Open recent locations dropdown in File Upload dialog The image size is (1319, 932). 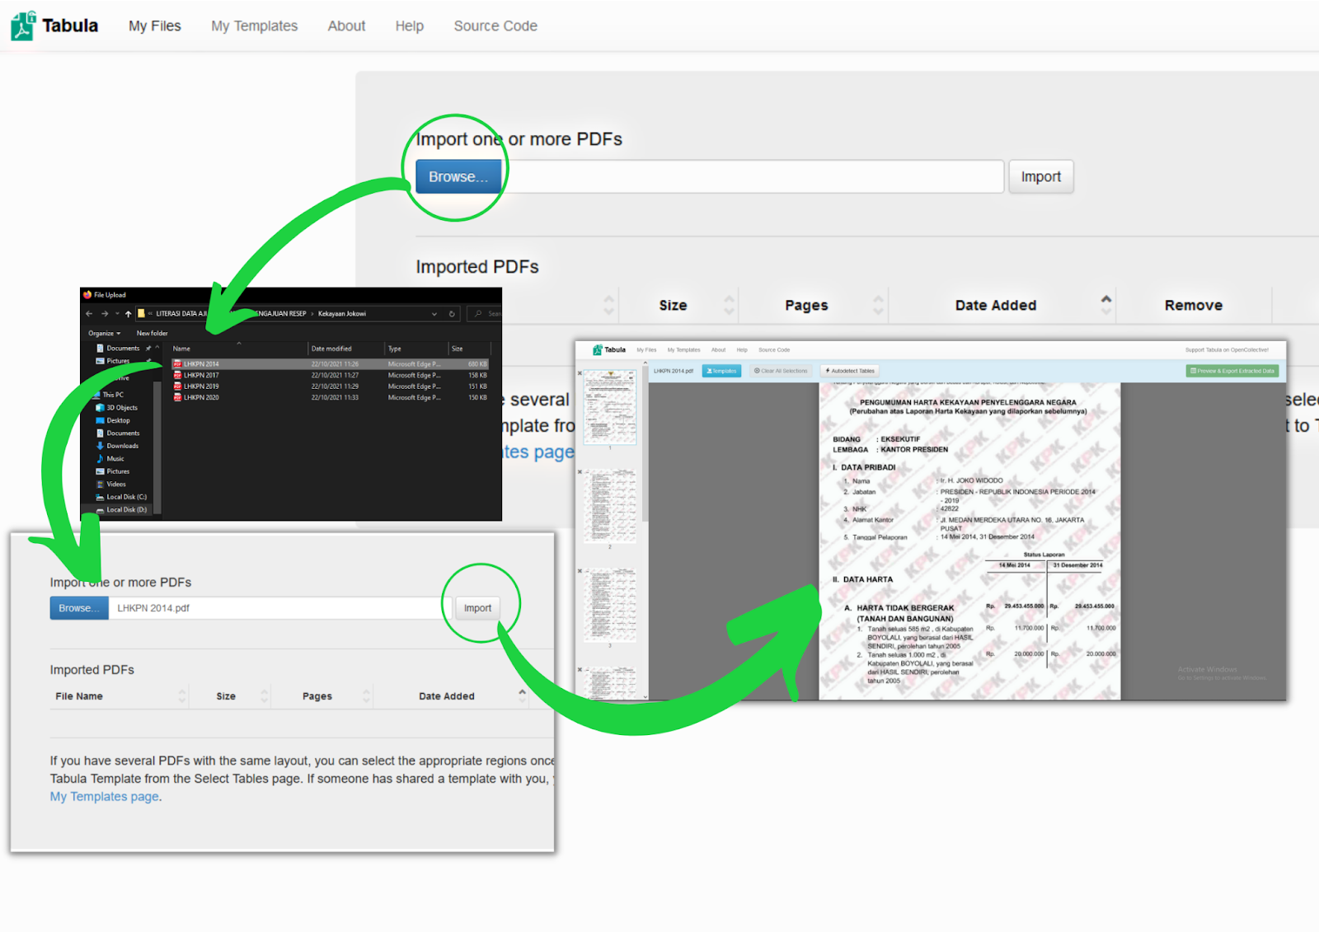117,313
